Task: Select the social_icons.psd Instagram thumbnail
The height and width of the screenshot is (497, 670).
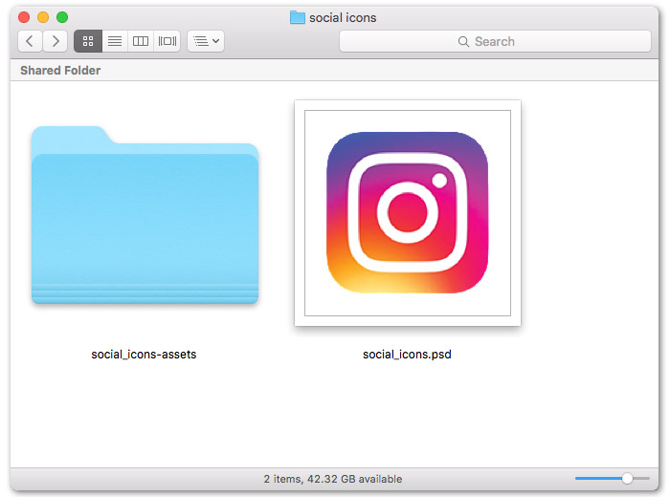Action: click(408, 213)
